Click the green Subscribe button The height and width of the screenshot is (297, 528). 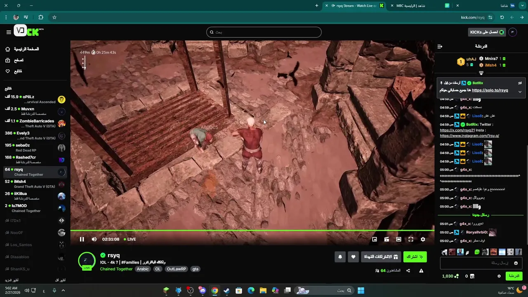pos(415,257)
